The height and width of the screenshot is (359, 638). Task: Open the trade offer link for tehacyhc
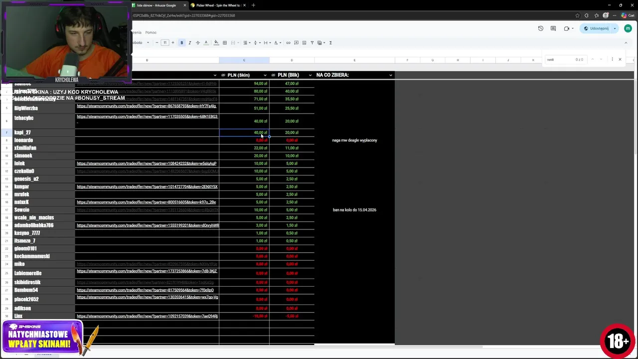tap(147, 117)
